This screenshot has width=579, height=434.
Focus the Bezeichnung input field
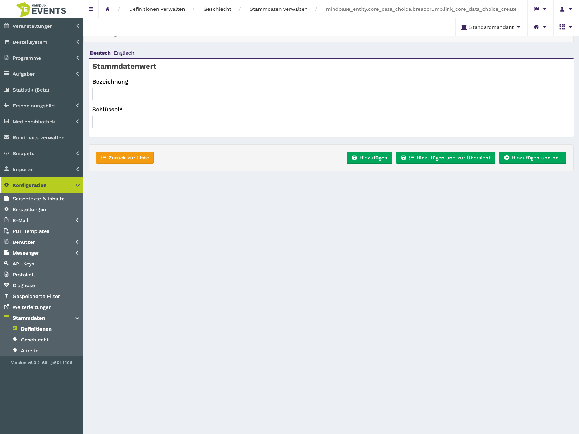tap(331, 94)
